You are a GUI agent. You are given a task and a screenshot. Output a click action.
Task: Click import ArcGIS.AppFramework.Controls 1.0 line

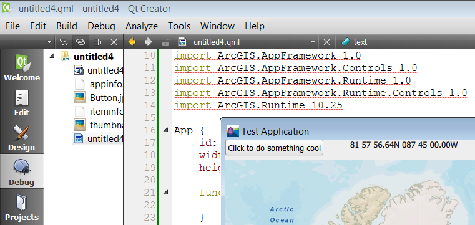point(296,68)
